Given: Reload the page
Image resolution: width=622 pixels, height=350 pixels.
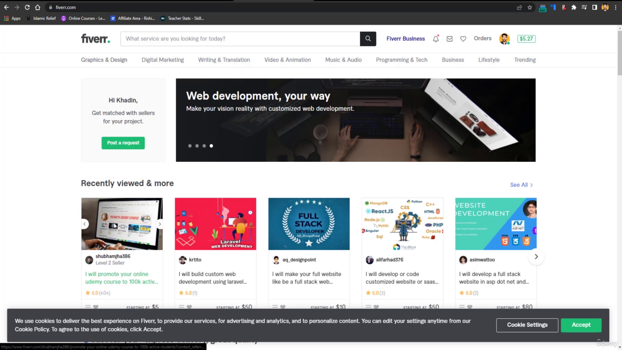Looking at the screenshot, I should pos(27,7).
